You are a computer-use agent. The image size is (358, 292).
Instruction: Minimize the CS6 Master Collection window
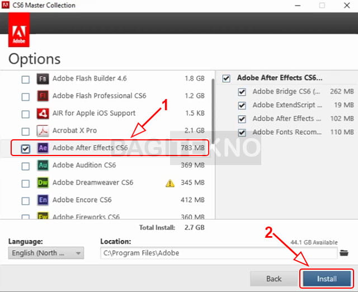click(x=298, y=5)
